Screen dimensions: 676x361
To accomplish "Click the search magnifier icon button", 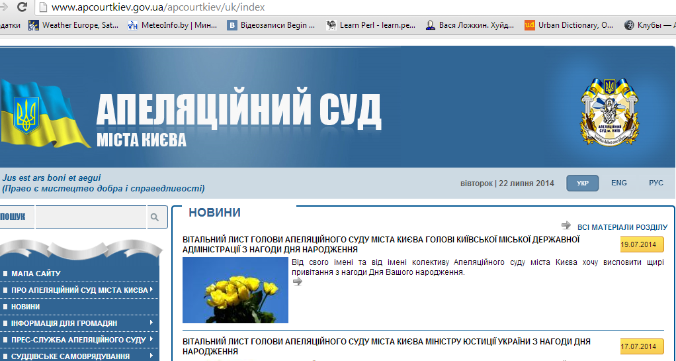I will [154, 217].
